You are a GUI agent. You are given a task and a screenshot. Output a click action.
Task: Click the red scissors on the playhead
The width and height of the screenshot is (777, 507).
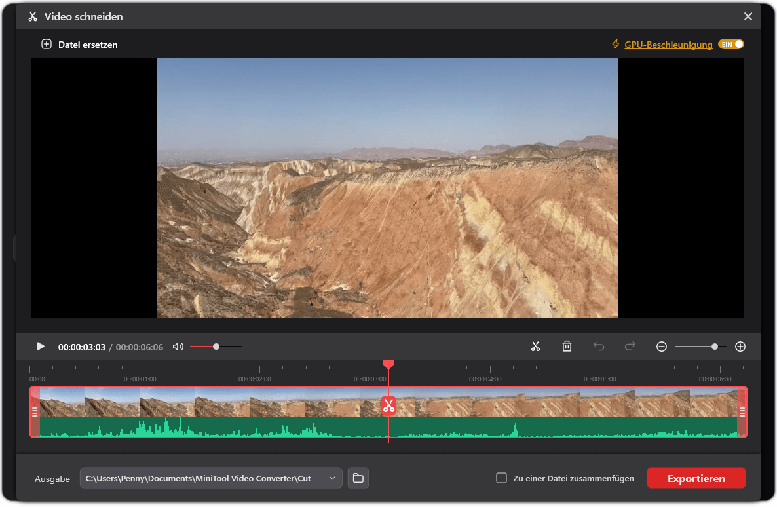click(x=389, y=405)
